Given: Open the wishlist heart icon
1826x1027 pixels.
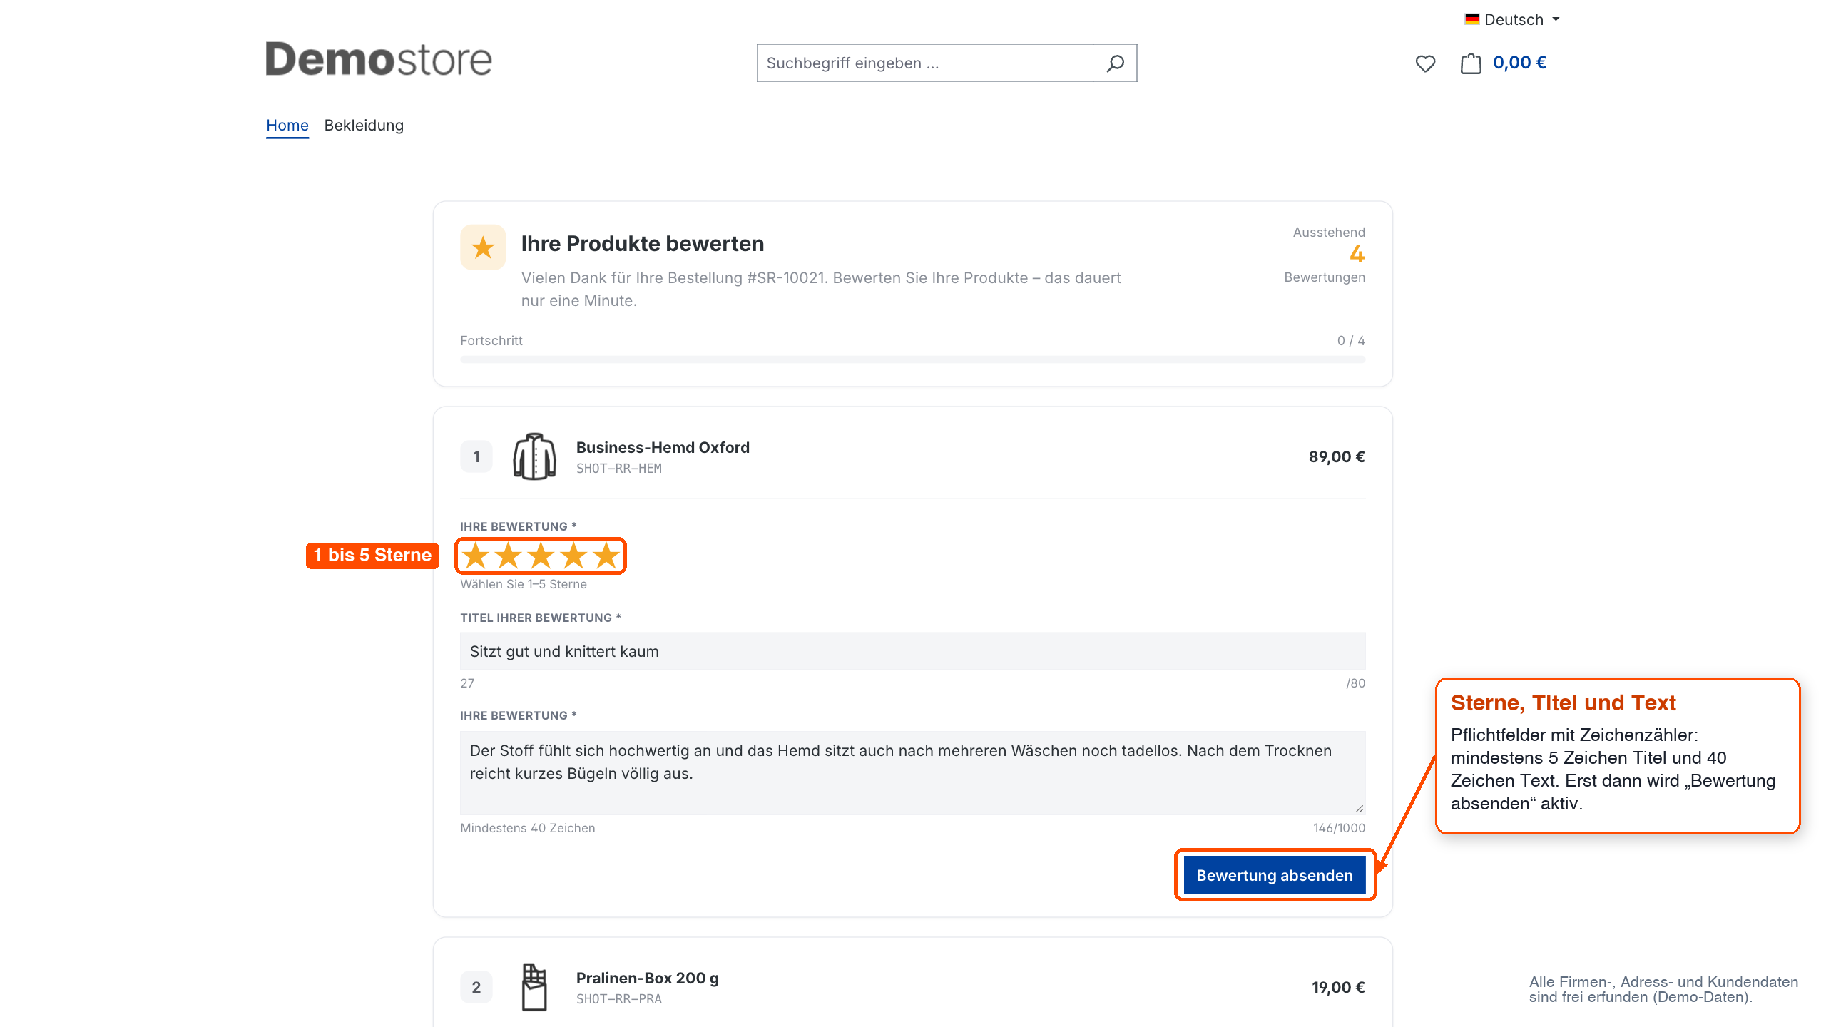Looking at the screenshot, I should [1425, 63].
